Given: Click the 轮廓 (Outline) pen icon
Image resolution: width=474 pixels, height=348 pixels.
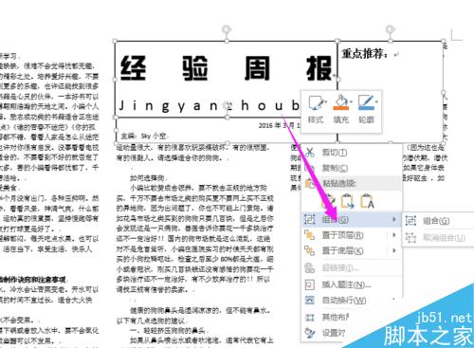Looking at the screenshot, I should pos(366,101).
